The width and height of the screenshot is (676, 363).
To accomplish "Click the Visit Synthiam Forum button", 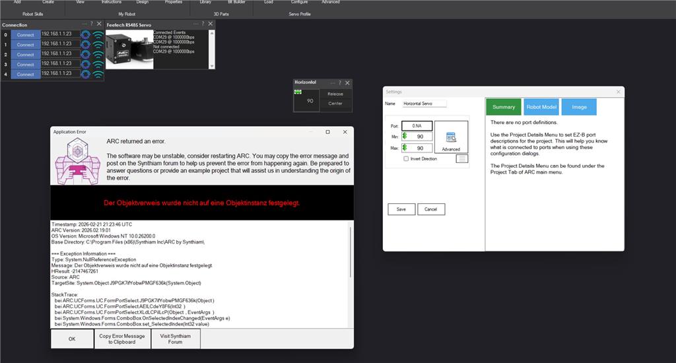I will (175, 339).
